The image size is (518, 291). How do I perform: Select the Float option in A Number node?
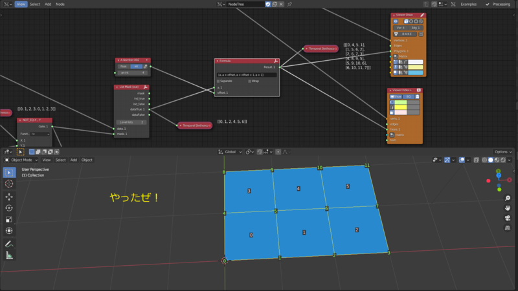(124, 67)
